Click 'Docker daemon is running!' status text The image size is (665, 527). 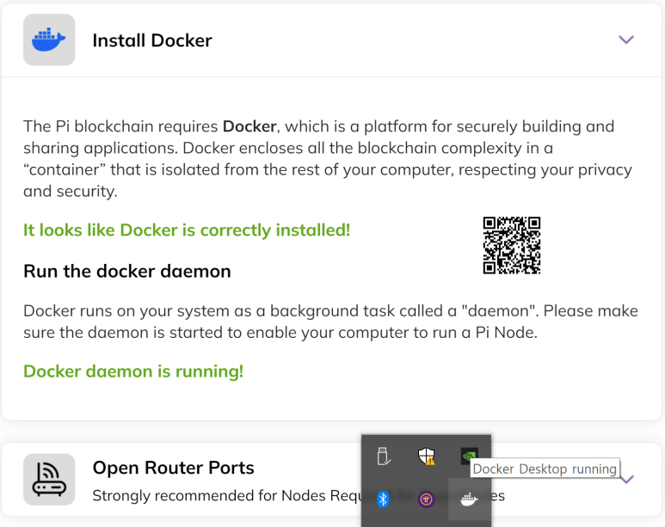point(133,371)
